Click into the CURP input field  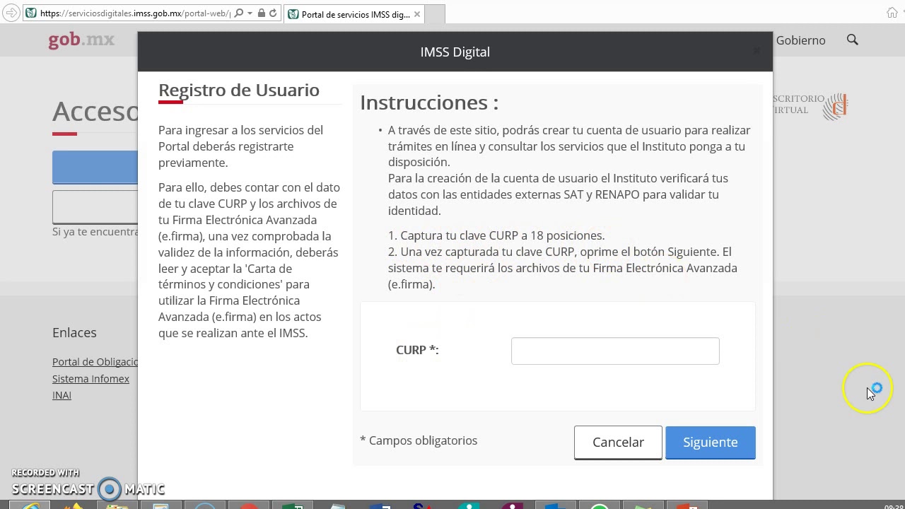615,351
